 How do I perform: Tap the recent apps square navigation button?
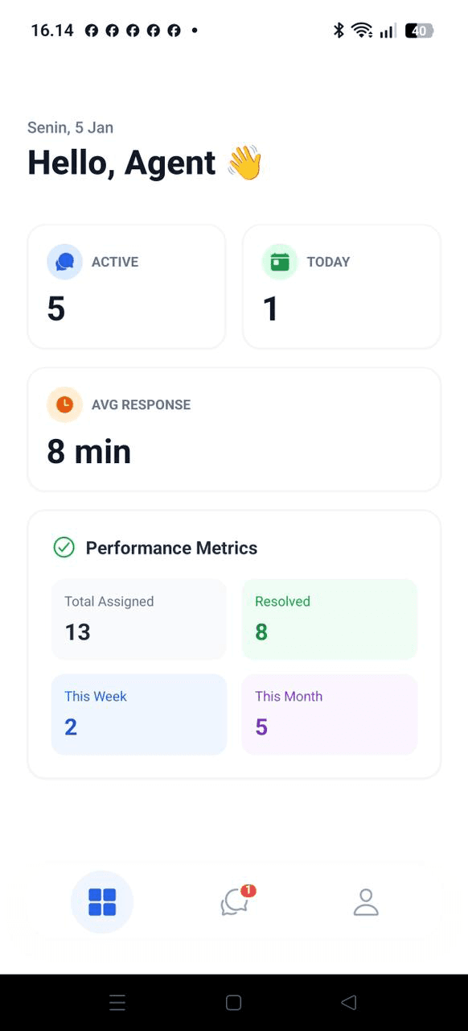click(233, 1002)
